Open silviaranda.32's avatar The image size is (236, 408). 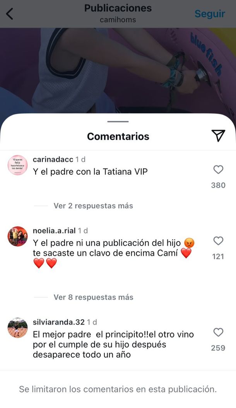pyautogui.click(x=18, y=328)
